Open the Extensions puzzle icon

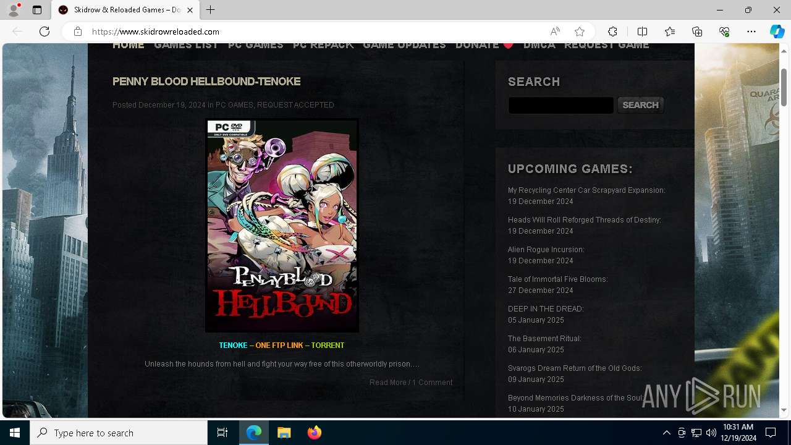point(612,32)
